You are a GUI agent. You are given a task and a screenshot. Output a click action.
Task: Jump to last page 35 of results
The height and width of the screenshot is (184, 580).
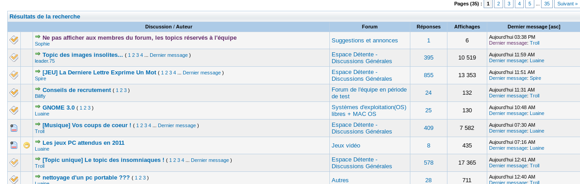[x=547, y=4]
